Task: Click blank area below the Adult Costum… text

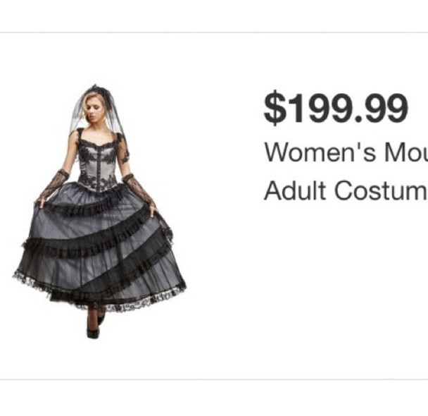Action: point(344,287)
